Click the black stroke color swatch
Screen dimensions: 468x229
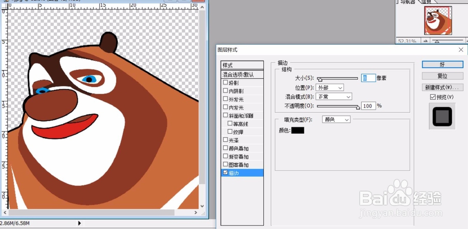pos(298,130)
